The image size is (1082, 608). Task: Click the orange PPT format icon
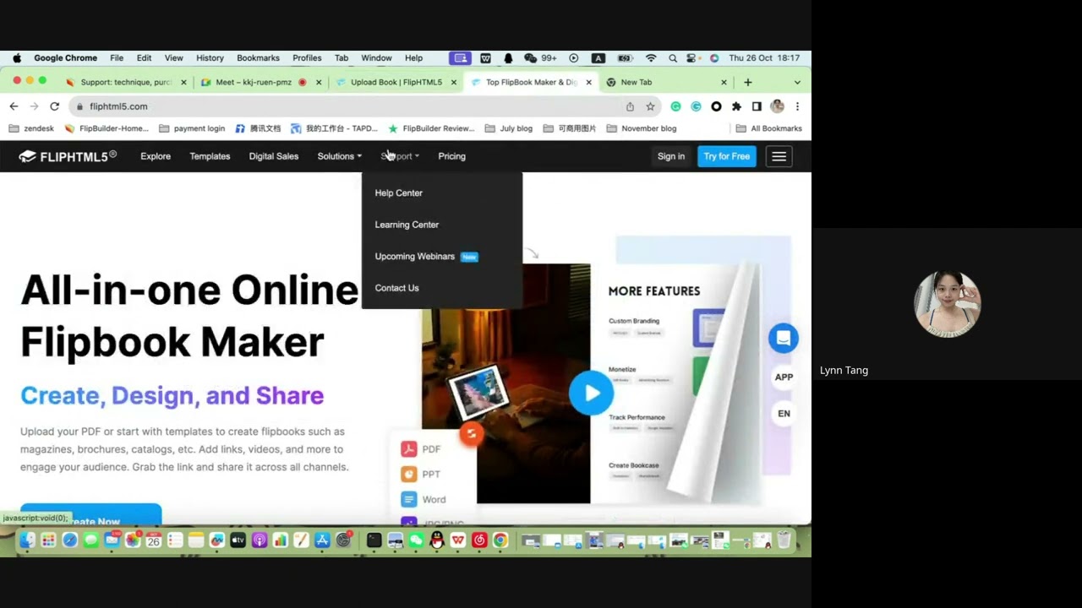[409, 475]
